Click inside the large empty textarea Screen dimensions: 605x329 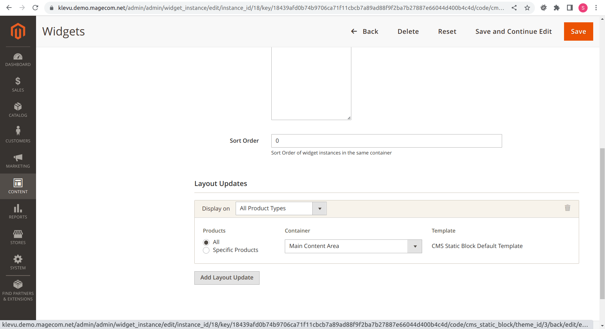pos(311,84)
